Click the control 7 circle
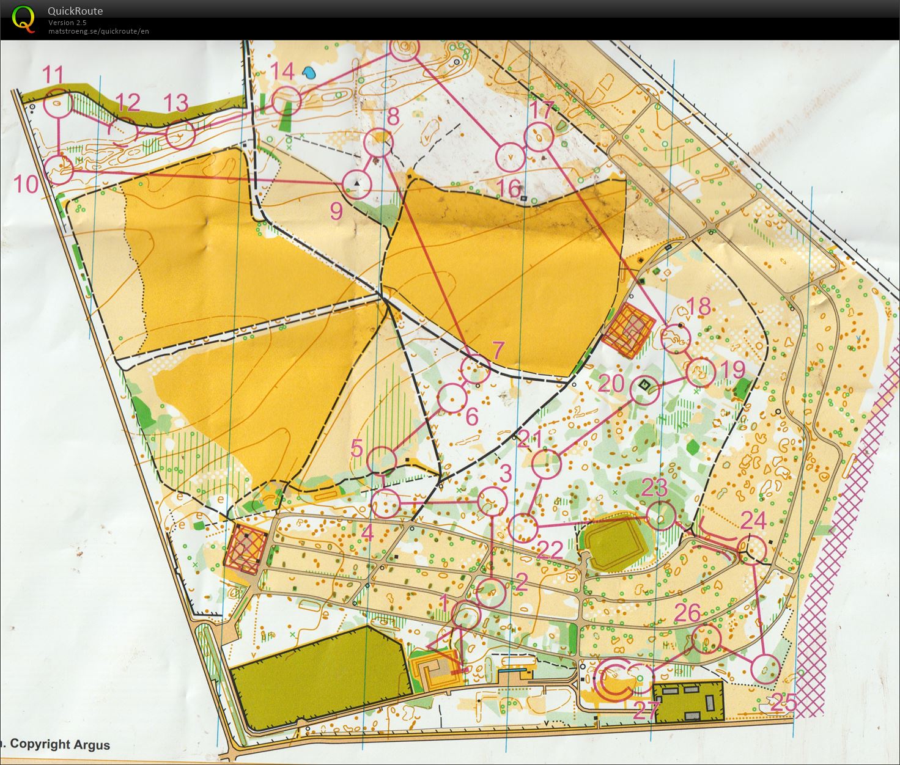Image resolution: width=900 pixels, height=765 pixels. tap(476, 370)
